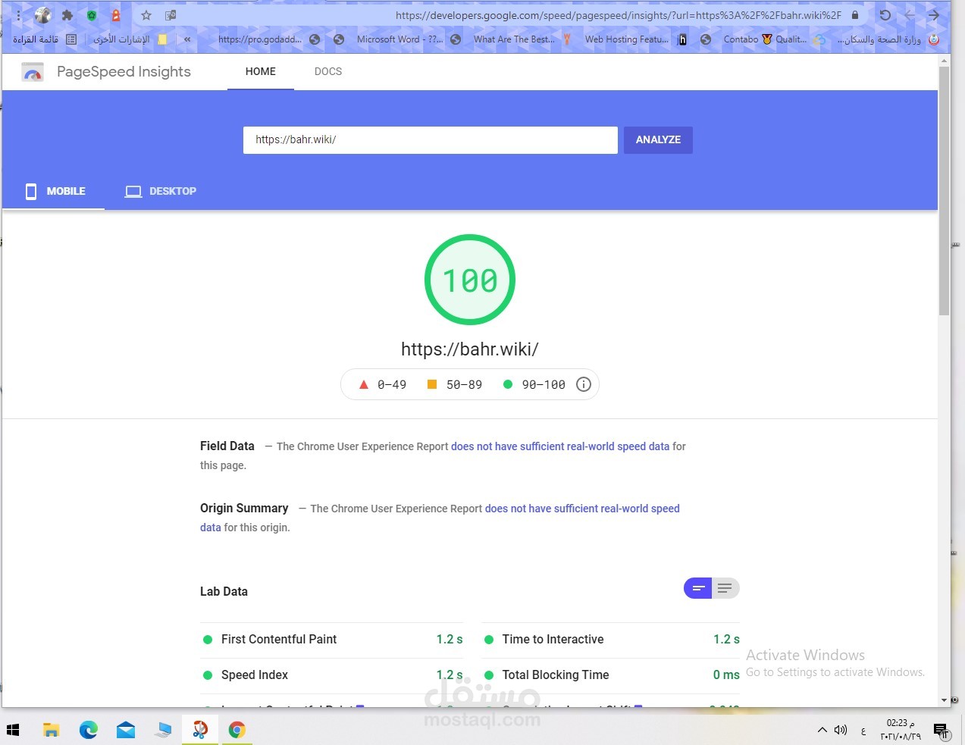Open Google Chrome from the taskbar
965x745 pixels.
237,730
